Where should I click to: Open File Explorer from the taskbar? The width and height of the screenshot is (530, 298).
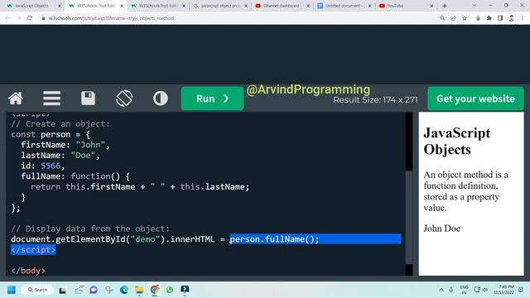pyautogui.click(x=139, y=290)
